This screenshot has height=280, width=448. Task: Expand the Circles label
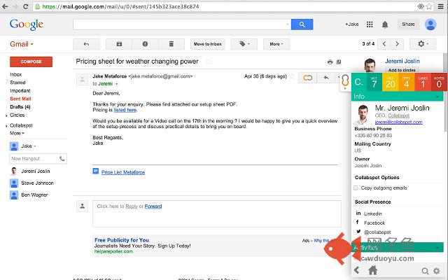click(6, 115)
